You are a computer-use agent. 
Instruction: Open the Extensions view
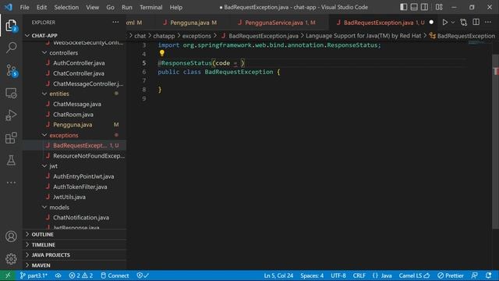pos(11,137)
